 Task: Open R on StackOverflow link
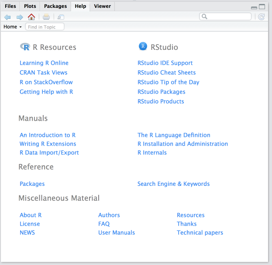coord(46,82)
